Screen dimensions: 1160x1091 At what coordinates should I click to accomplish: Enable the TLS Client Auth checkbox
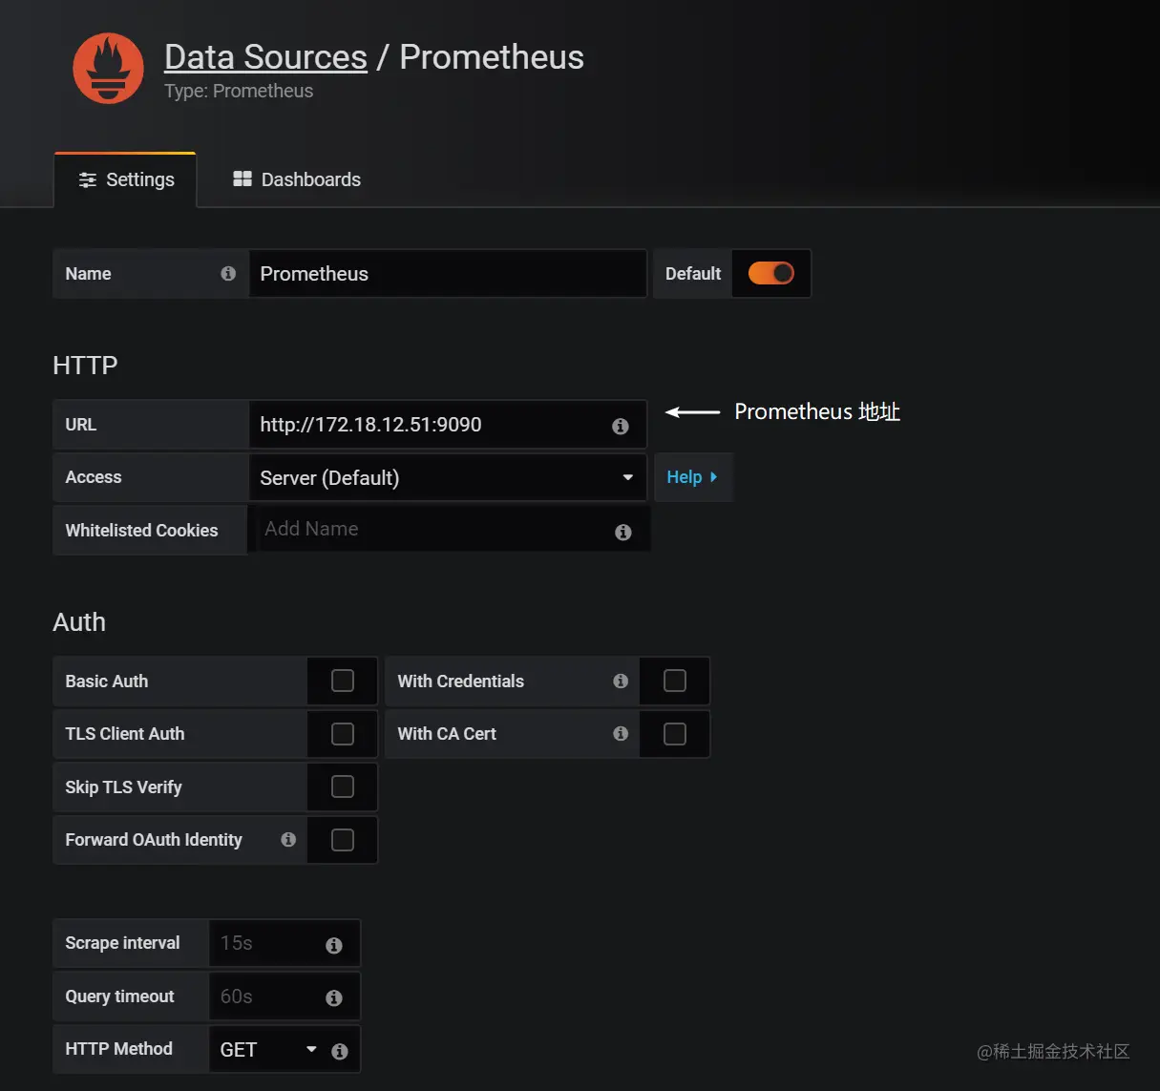[x=343, y=734]
